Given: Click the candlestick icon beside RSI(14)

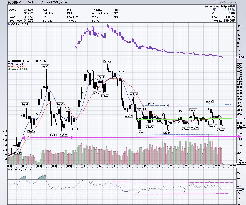Looking at the screenshot, I should (9, 170).
